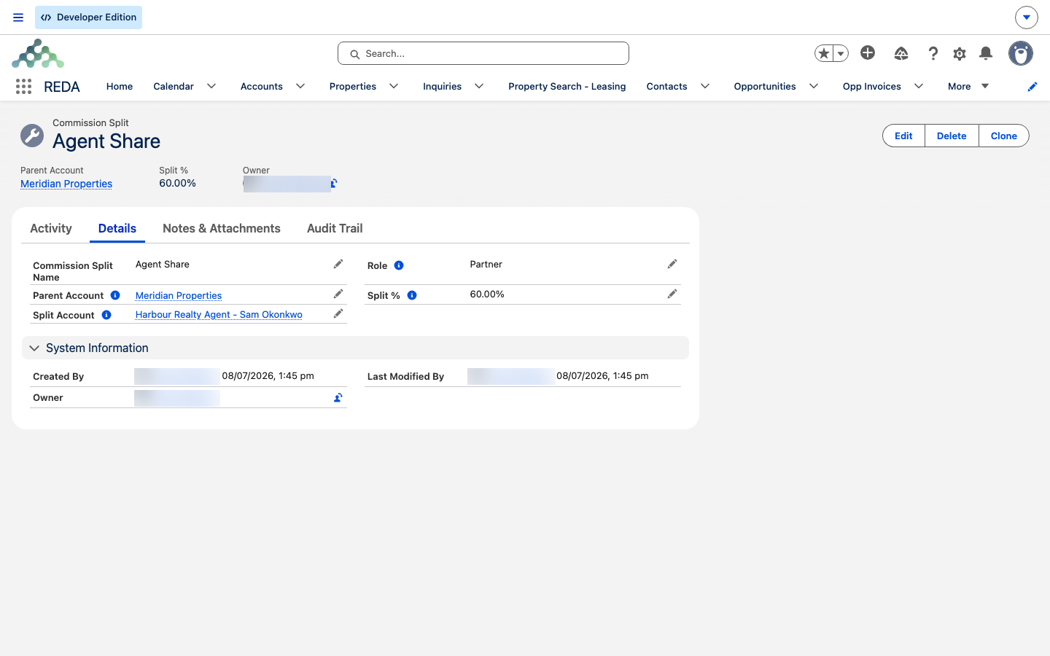Image resolution: width=1050 pixels, height=656 pixels.
Task: Click the Clone button
Action: pos(1003,136)
